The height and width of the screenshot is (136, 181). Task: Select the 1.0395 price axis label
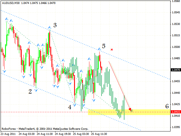176,127
